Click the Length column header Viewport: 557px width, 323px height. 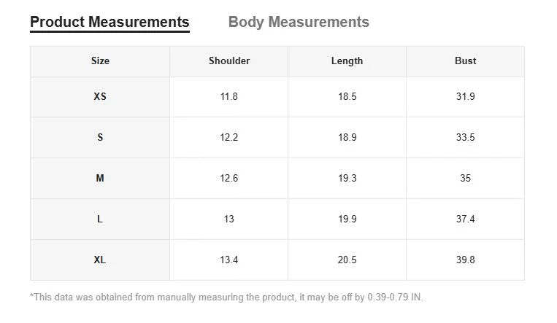pos(347,61)
